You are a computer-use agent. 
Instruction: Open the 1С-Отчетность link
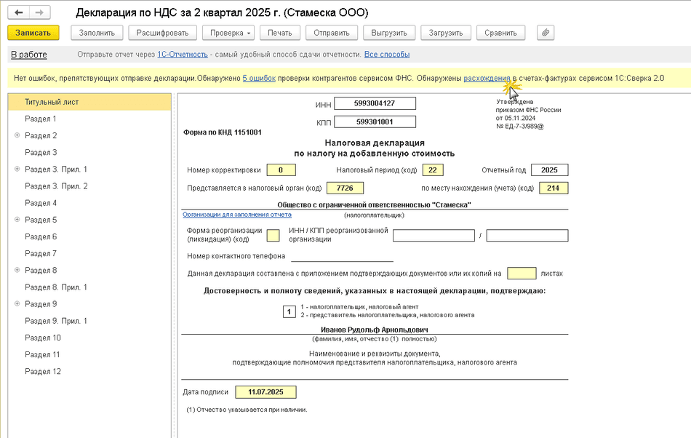click(183, 55)
